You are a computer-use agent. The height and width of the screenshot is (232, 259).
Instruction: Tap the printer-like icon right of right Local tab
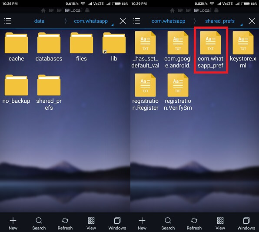[216, 10]
